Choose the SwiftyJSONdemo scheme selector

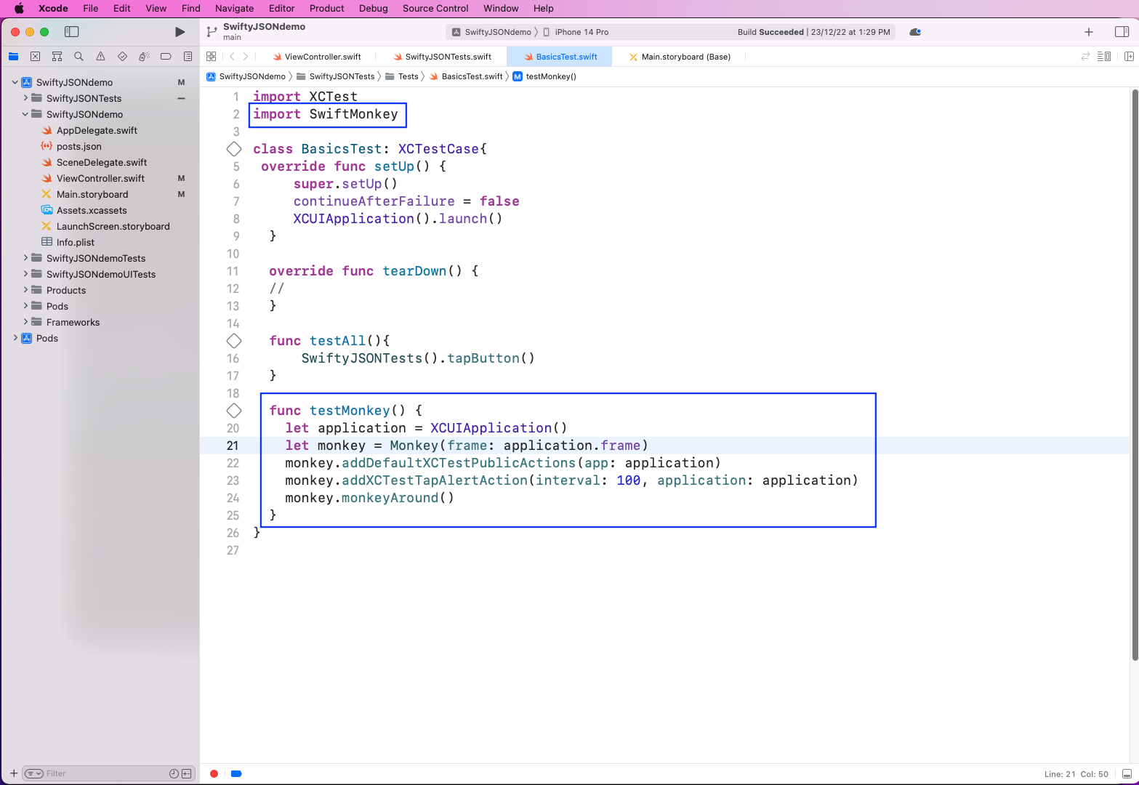[492, 32]
